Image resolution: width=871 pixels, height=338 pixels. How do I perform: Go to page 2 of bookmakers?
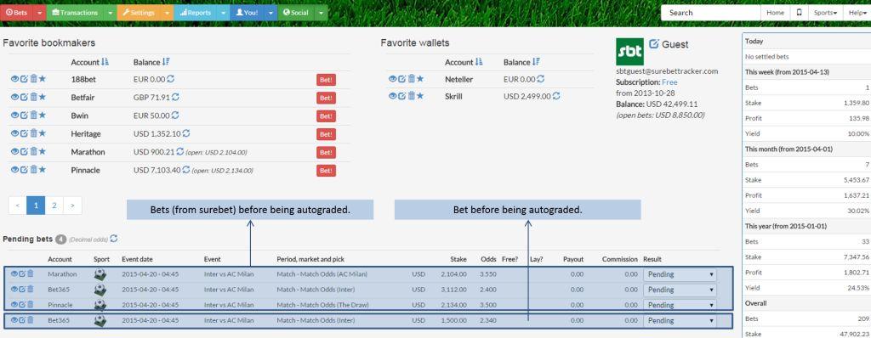click(x=54, y=206)
